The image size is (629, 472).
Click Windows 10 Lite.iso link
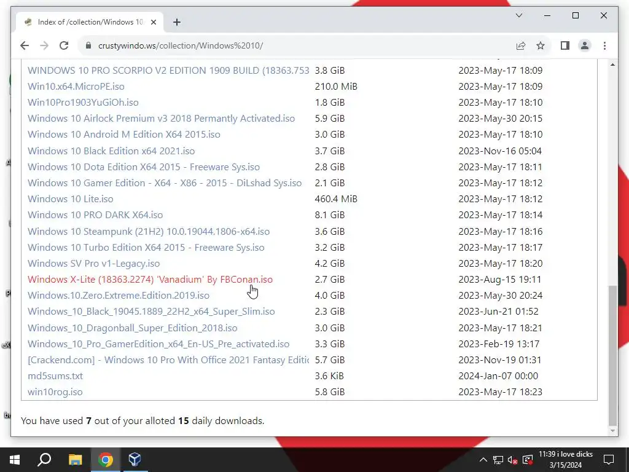pyautogui.click(x=70, y=199)
